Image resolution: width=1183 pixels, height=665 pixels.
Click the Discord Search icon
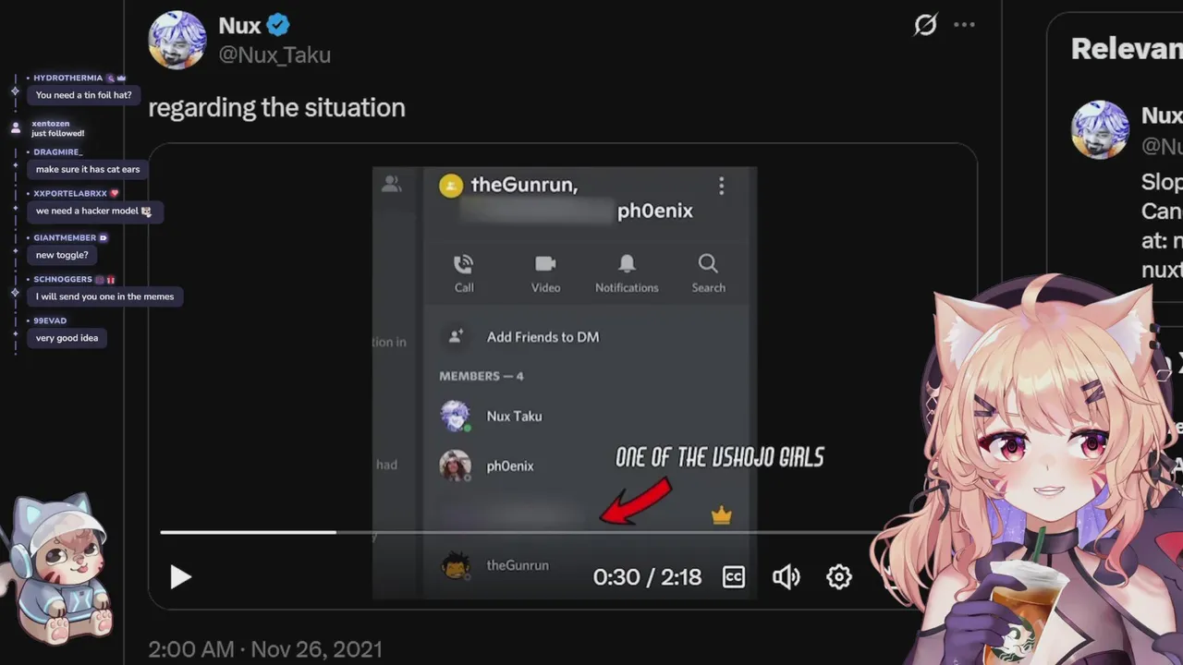[708, 273]
